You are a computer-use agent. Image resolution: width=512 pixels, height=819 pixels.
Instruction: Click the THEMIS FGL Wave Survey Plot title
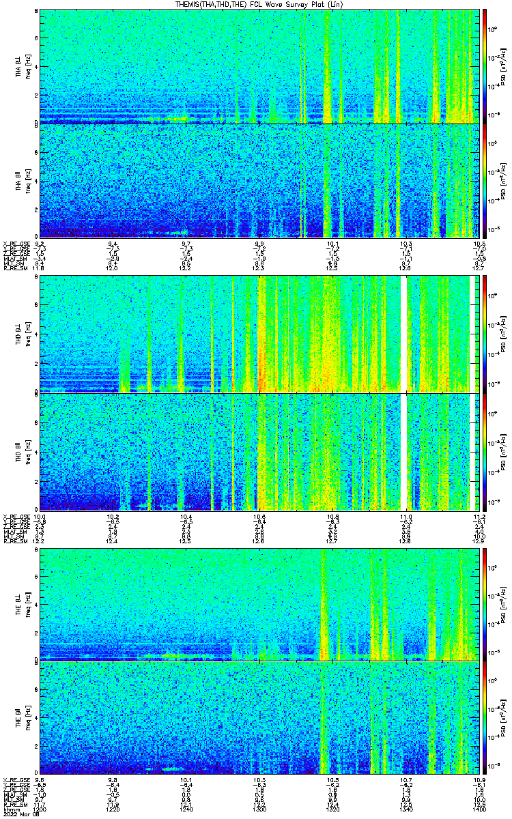[256, 5]
